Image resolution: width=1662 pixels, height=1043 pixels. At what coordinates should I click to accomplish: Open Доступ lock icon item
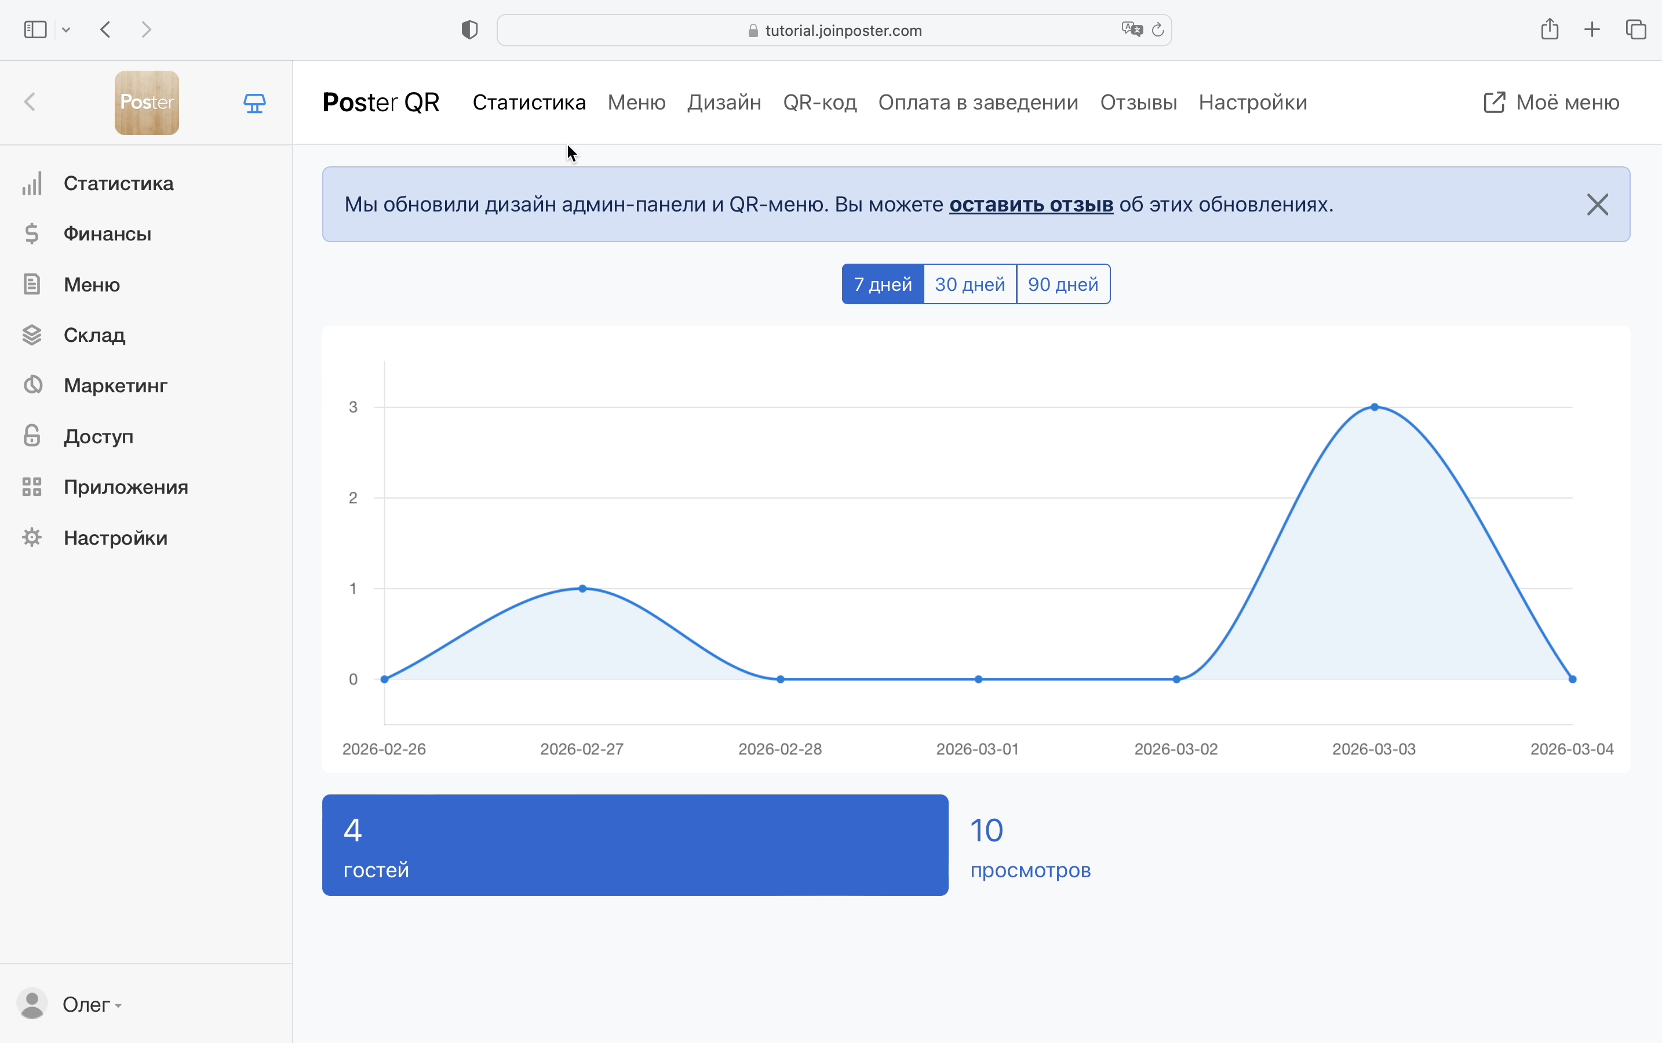pos(32,436)
